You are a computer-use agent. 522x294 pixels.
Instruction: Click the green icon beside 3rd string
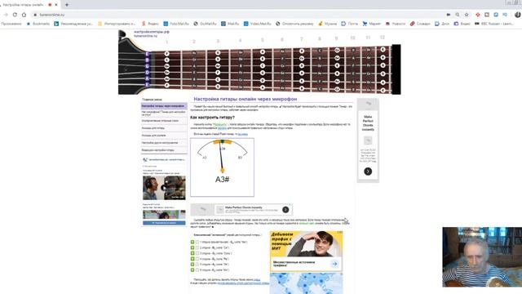(x=192, y=253)
